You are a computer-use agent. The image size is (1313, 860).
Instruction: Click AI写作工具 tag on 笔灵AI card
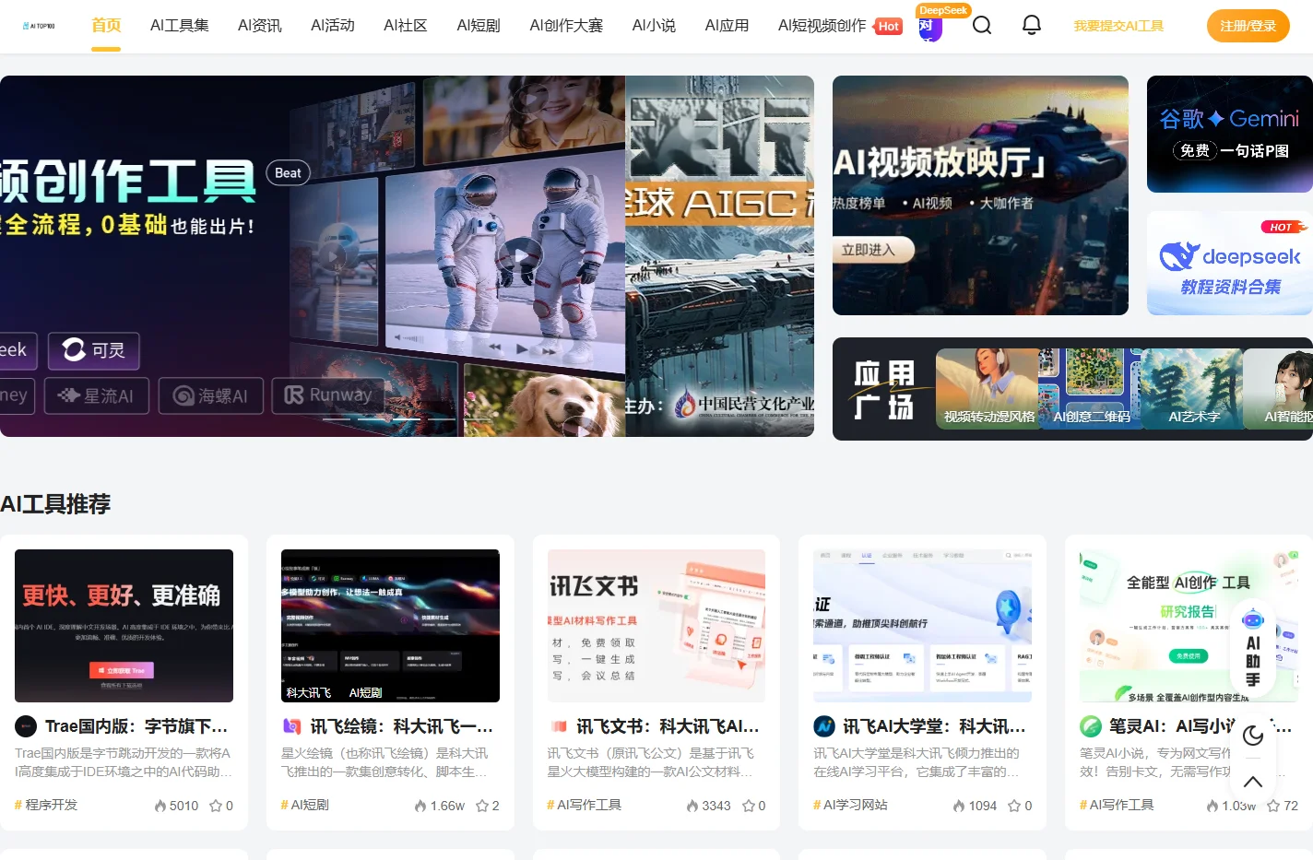coord(1117,805)
